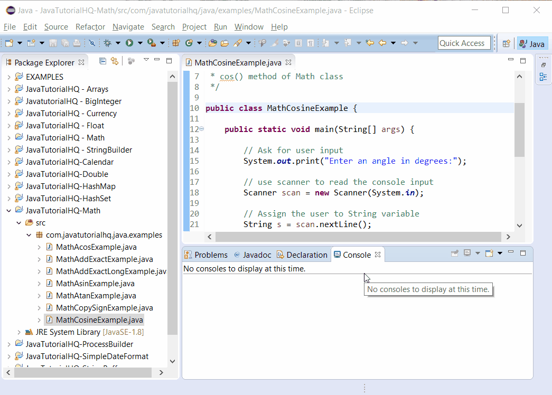Click inside the Quick Access field
This screenshot has width=552, height=395.
pos(464,43)
